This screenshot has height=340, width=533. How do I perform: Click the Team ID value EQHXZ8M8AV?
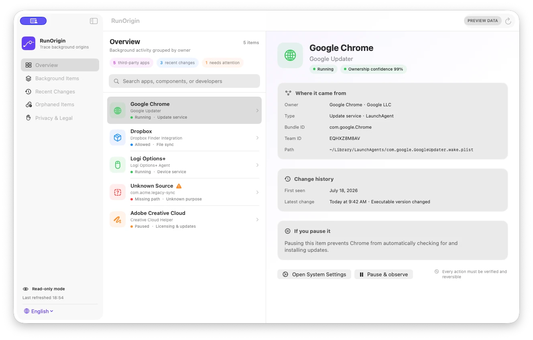tap(345, 138)
